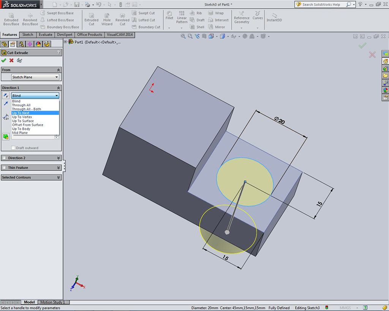
Task: Open the Appearances tab in task pane
Action: (x=385, y=90)
